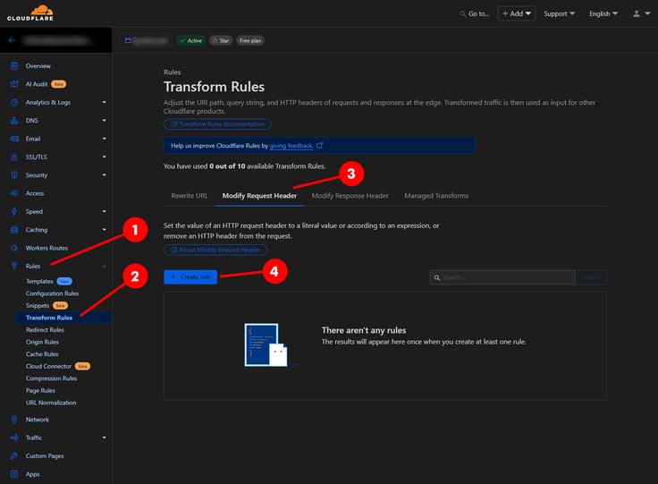Click the SSL/TLS lock icon
The image size is (658, 484).
click(14, 157)
